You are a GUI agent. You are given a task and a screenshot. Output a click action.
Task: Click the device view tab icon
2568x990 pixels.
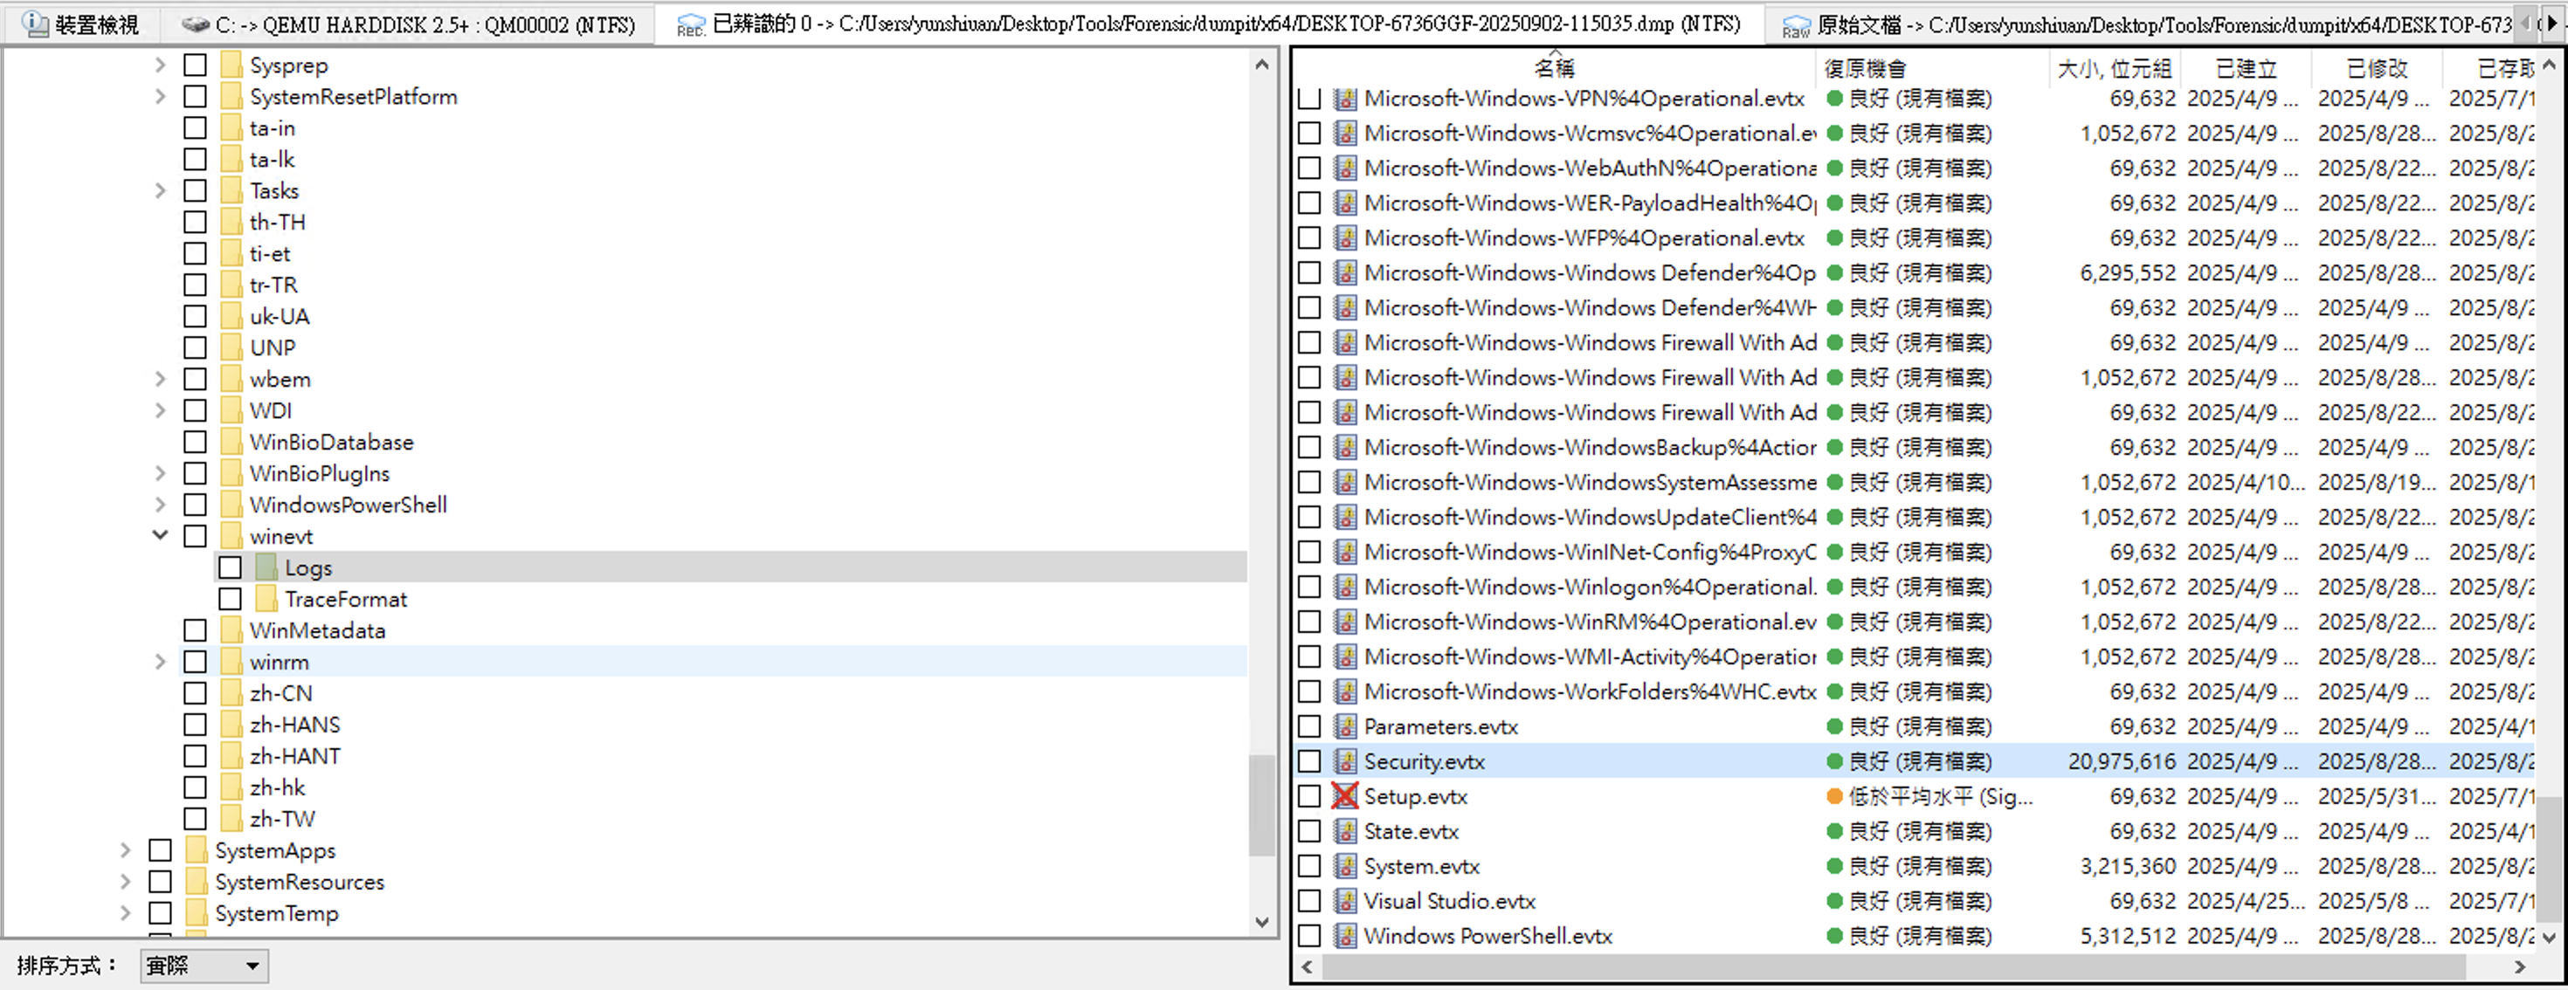(35, 23)
